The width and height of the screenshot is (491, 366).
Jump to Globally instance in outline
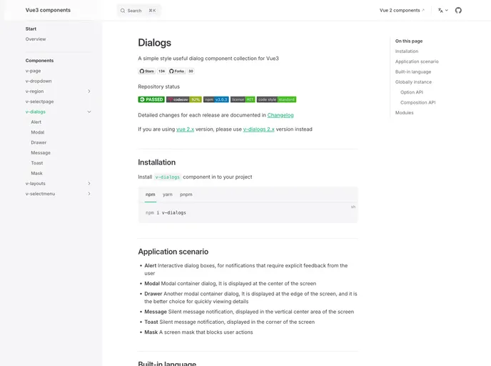point(413,82)
